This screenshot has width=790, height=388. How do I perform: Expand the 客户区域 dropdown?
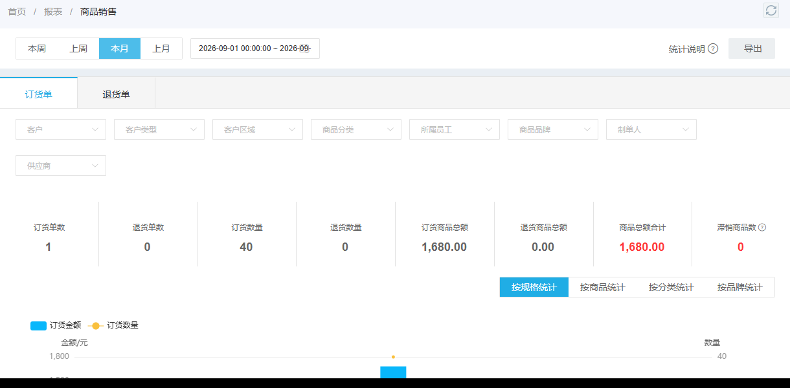click(x=258, y=129)
